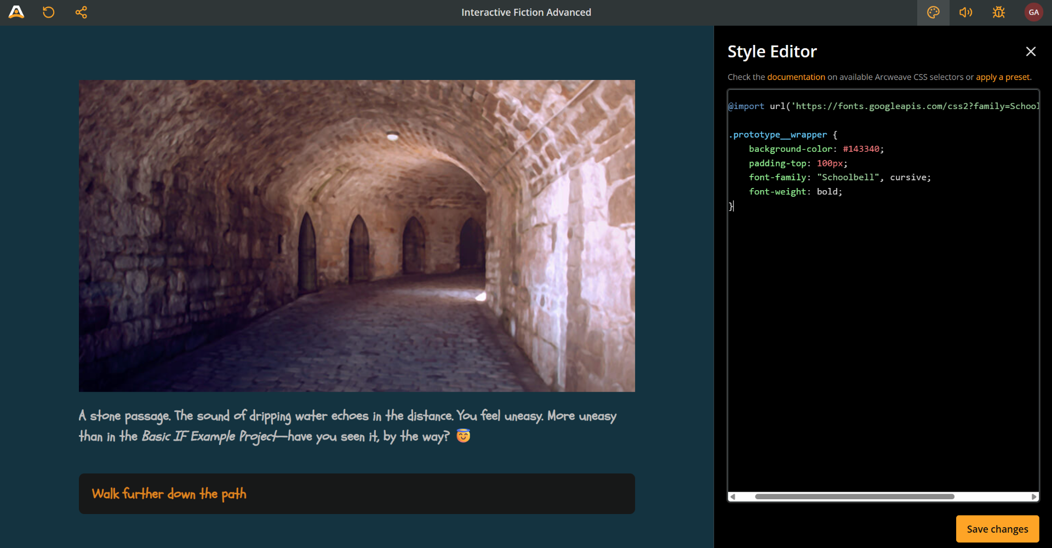Viewport: 1052px width, 548px height.
Task: Click the speaker icon in the toolbar
Action: coord(965,12)
